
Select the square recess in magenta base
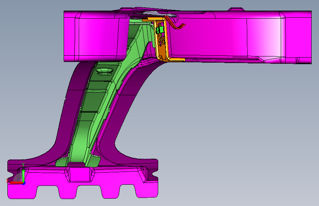coord(80,174)
